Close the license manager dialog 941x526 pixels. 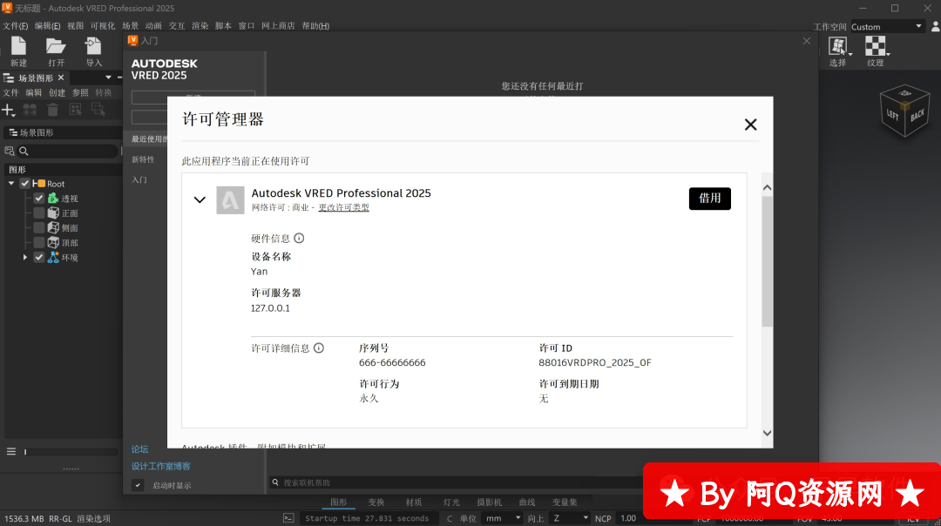tap(750, 125)
